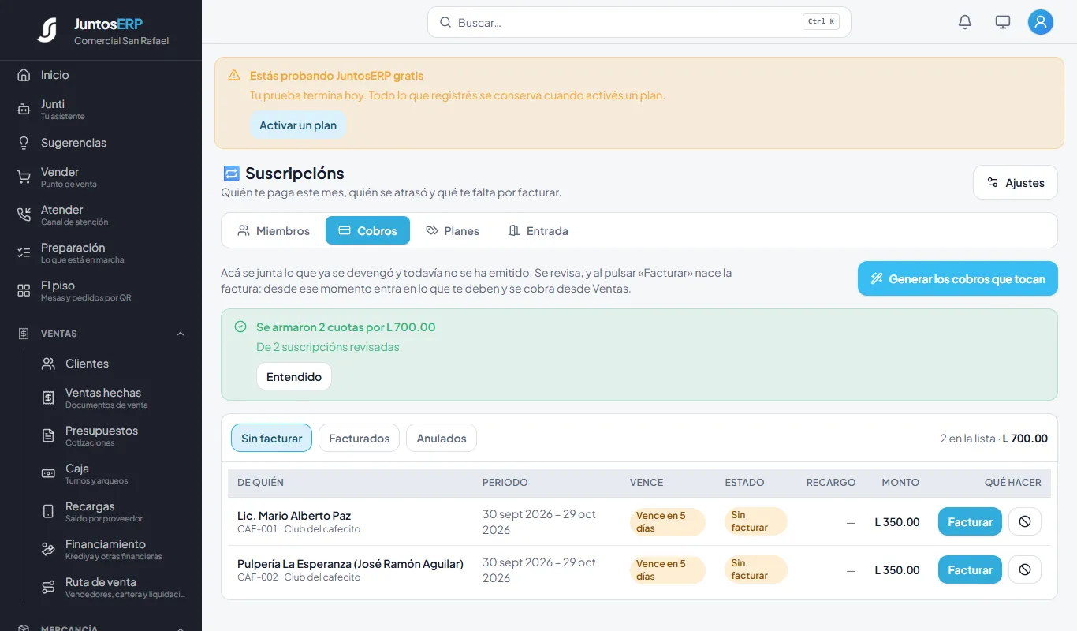Open the Junti assistant
The image size is (1077, 631).
coord(101,109)
